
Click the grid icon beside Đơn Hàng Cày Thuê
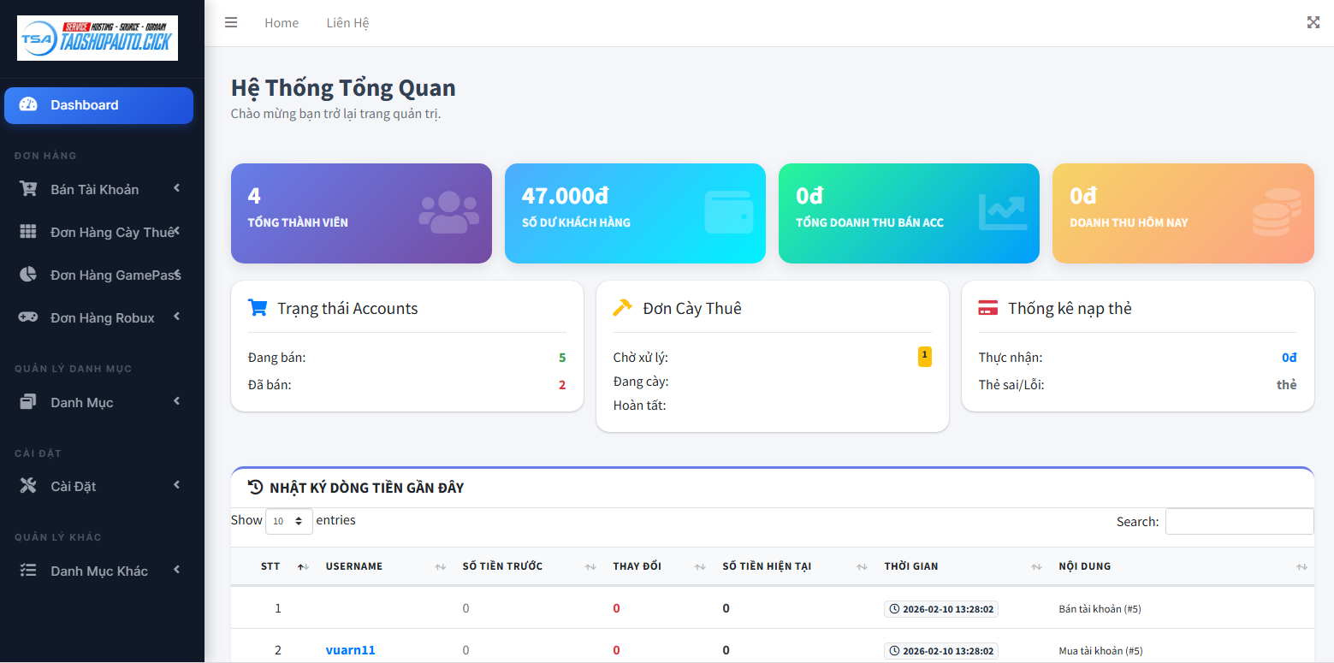[x=28, y=232]
